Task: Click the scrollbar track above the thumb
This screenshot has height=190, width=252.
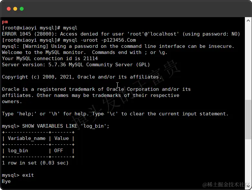Action: (x=248, y=61)
